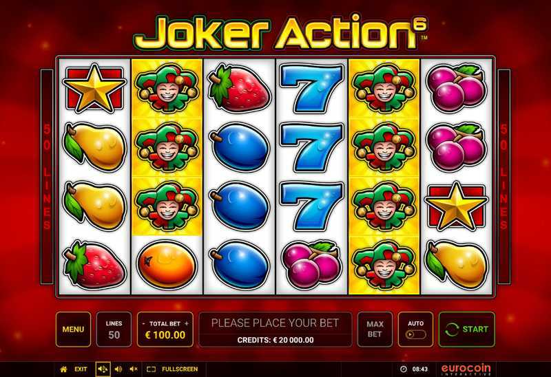
Task: Click the fullscreen bracket icon
Action: tap(151, 369)
